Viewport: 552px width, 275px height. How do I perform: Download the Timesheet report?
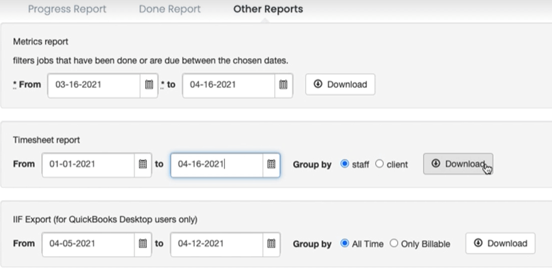[x=458, y=164]
